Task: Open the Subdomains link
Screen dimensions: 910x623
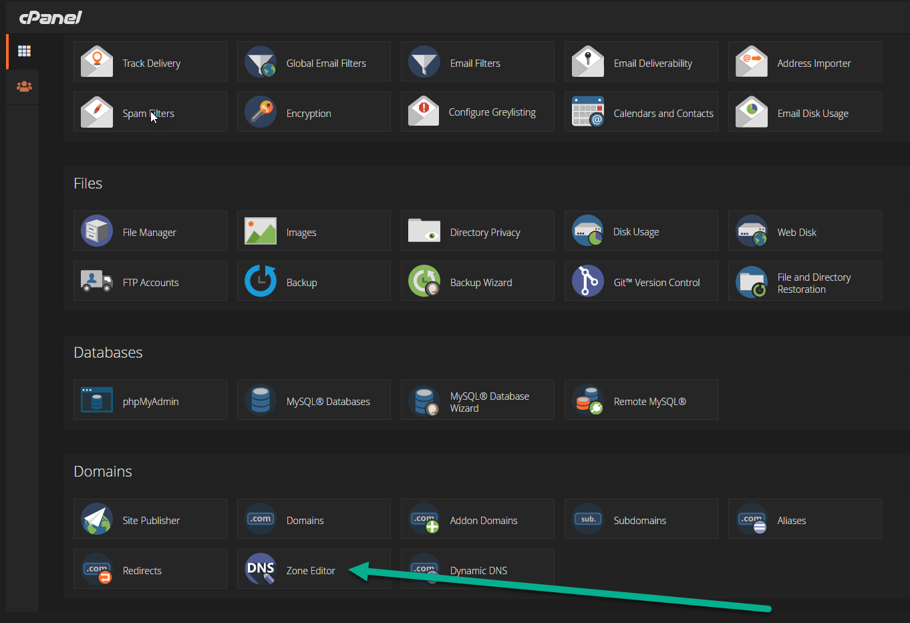Action: (639, 521)
